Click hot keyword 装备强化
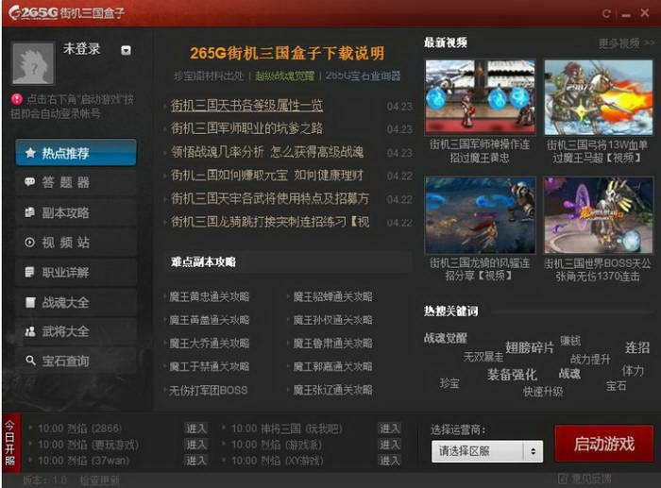 tap(512, 374)
